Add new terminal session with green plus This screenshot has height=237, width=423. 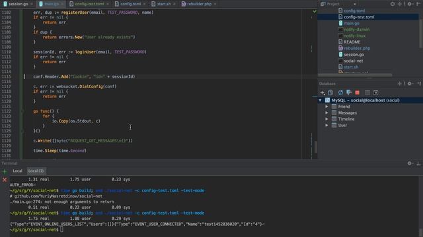(5, 171)
